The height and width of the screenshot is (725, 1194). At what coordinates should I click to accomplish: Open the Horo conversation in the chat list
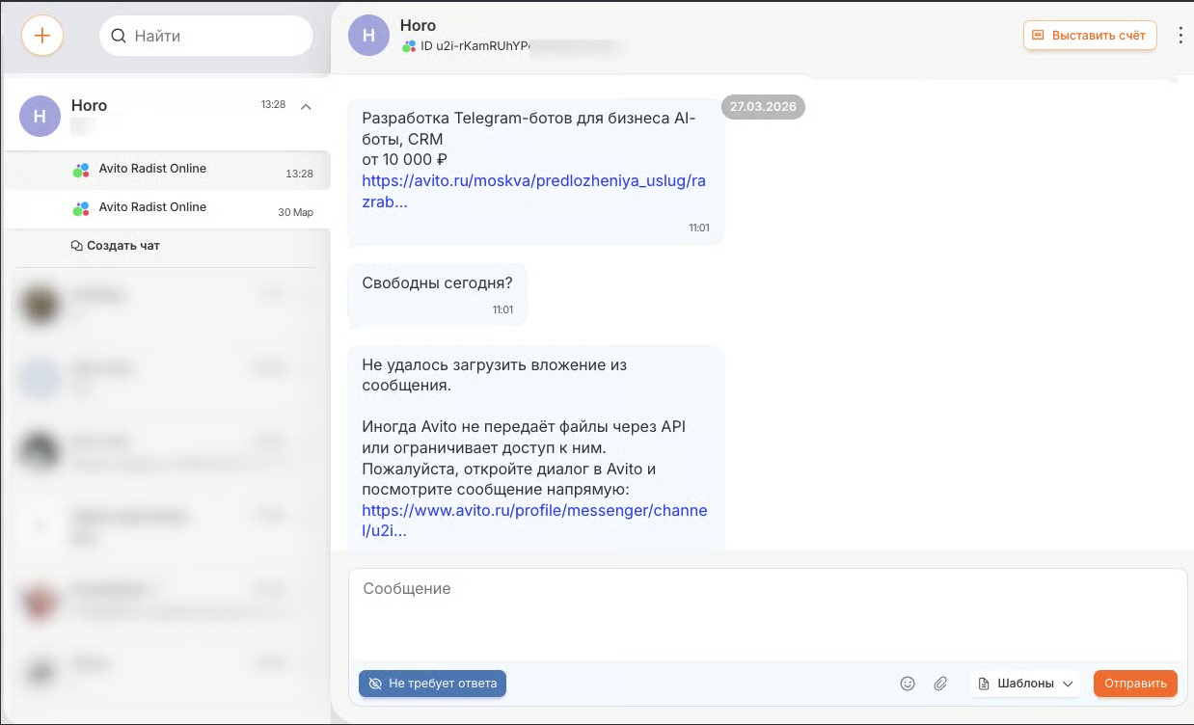point(166,116)
